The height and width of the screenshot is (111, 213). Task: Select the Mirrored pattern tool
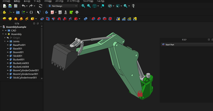point(118,19)
